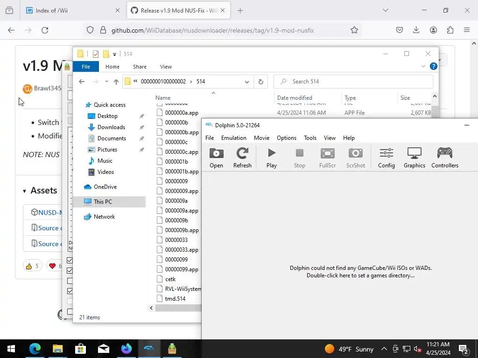Take a screenshot with ScrShot icon
The height and width of the screenshot is (358, 478).
[355, 158]
